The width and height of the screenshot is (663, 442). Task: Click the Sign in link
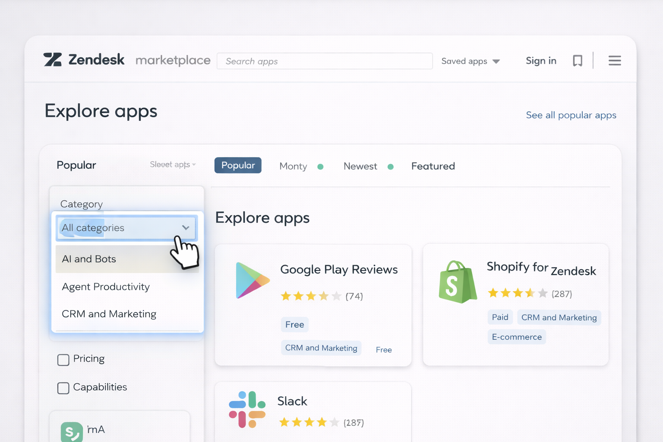click(x=541, y=61)
